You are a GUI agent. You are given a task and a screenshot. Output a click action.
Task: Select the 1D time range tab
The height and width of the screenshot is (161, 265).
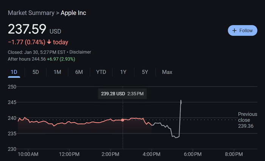point(14,72)
